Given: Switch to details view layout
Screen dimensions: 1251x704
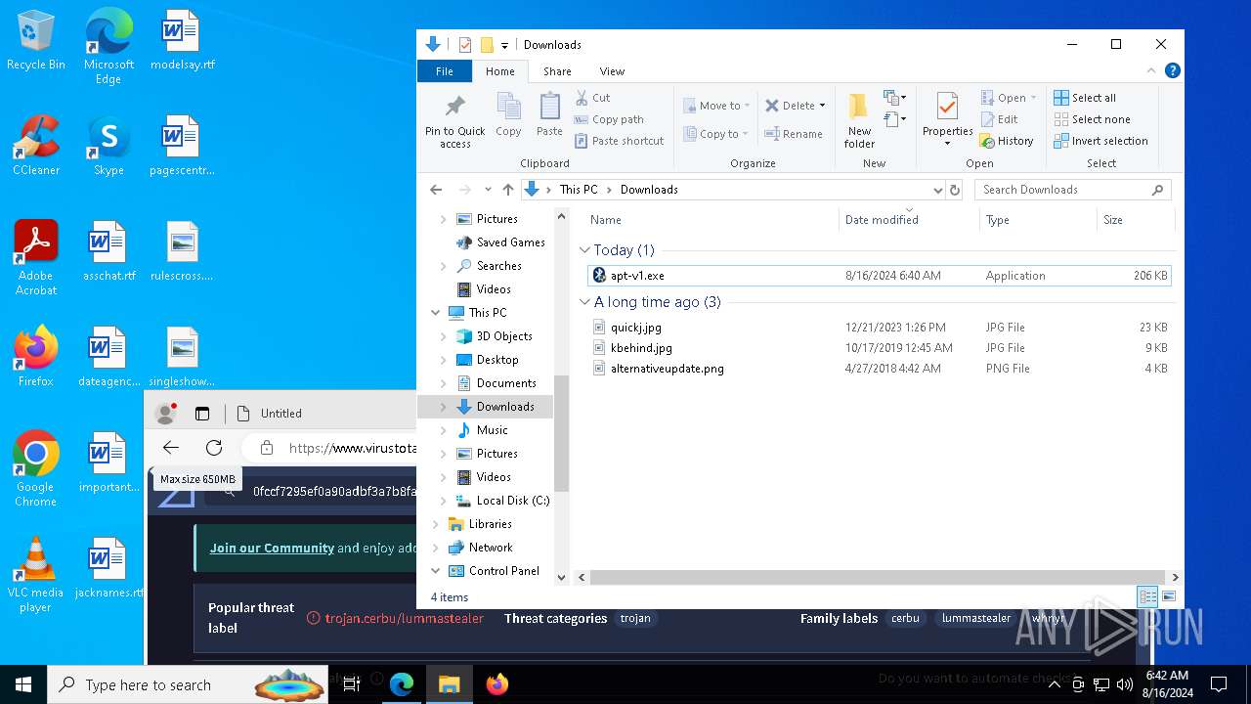Looking at the screenshot, I should coord(1148,596).
